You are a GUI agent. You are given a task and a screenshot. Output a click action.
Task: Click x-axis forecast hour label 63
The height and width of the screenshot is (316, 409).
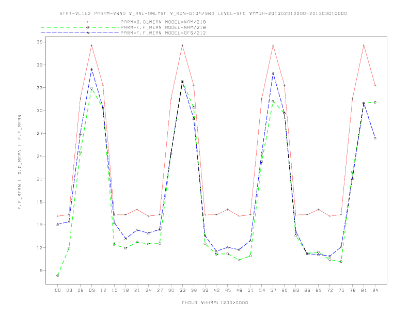296,290
